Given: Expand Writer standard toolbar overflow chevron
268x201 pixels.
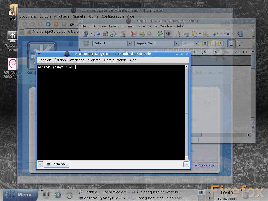Looking at the screenshot, I should pyautogui.click(x=253, y=31).
